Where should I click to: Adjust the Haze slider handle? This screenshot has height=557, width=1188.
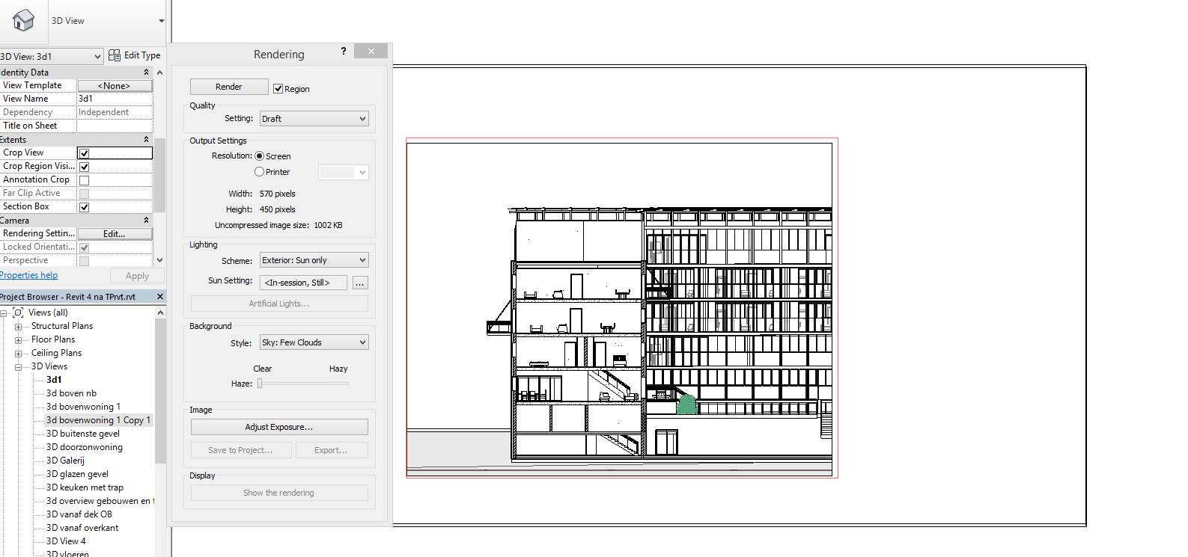tap(260, 384)
